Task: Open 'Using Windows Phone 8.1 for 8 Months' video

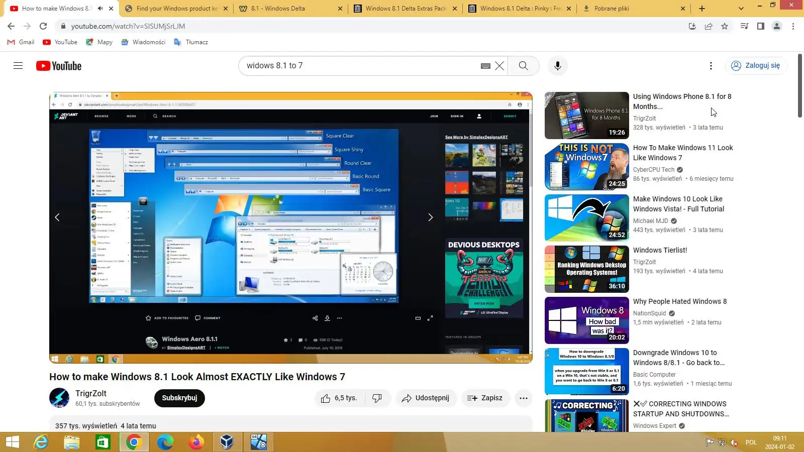Action: coord(682,101)
